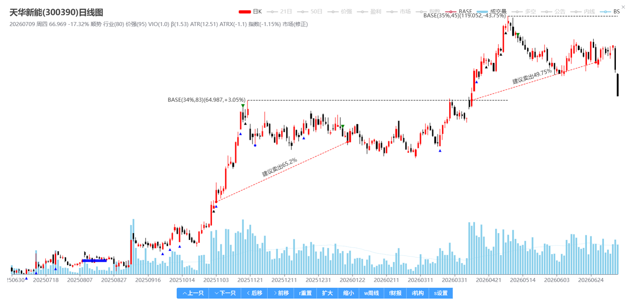Click x-axis date label 20260331
Screen dimensions: 630x308
tap(454, 280)
